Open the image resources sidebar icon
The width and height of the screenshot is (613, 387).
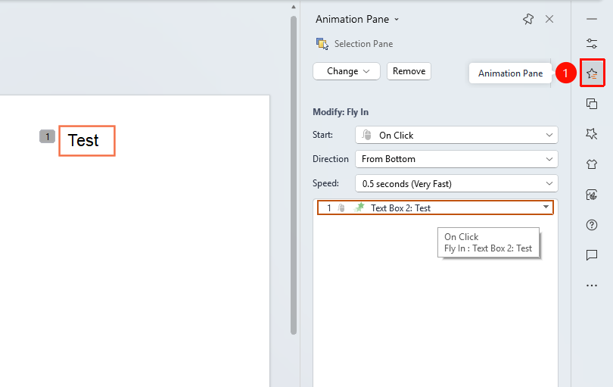tap(592, 195)
